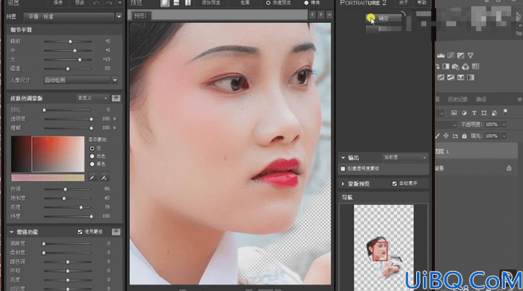Collapse the 增强功能 section triangle
Viewport: 523px width, 291px height.
[12, 232]
